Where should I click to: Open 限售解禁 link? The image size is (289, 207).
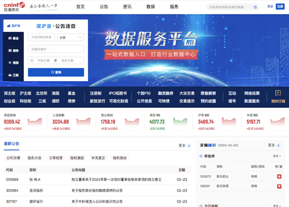208,93
